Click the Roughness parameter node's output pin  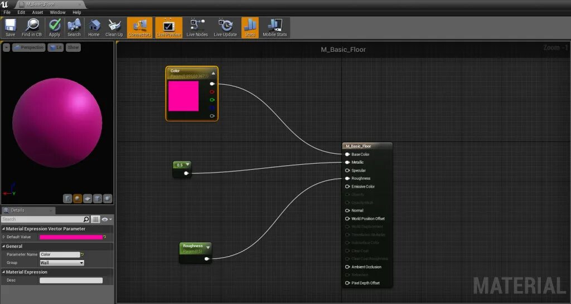coord(206,259)
